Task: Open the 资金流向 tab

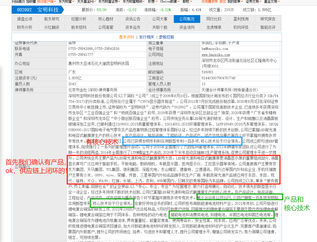Action: coord(187,27)
